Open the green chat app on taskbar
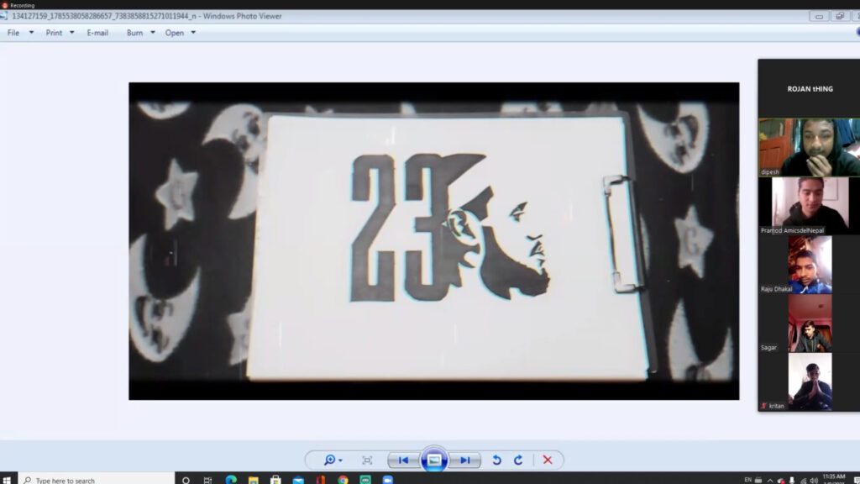 click(x=365, y=480)
